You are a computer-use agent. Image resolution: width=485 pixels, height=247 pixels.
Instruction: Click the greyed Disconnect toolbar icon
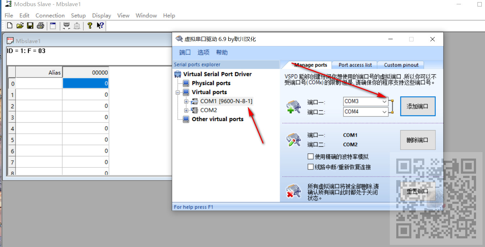coord(77,26)
